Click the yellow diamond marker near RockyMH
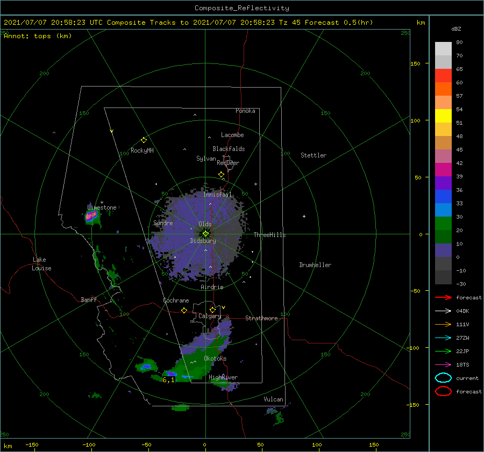The image size is (484, 452). (x=144, y=140)
